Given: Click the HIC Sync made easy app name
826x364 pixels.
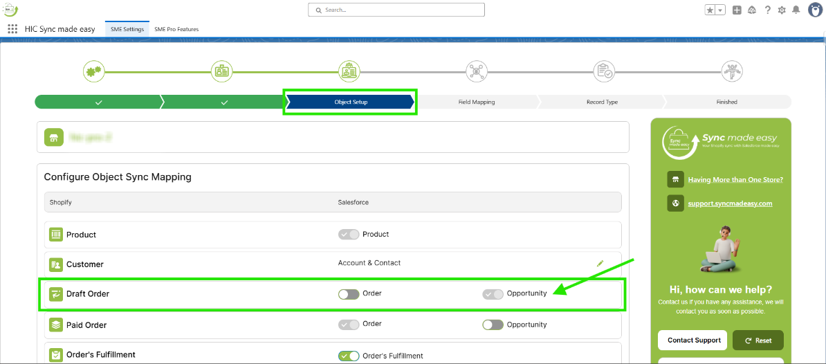Looking at the screenshot, I should 60,29.
